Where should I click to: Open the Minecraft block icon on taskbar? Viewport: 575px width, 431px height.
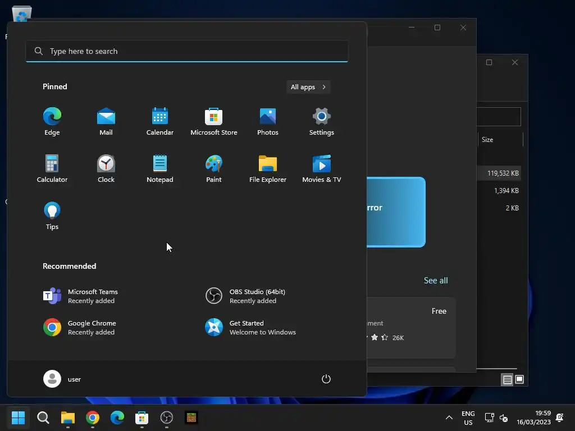click(191, 418)
